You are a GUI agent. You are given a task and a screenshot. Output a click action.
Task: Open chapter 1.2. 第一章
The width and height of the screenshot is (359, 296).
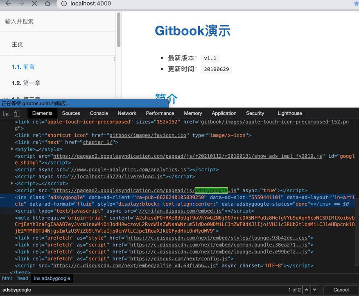(x=26, y=83)
